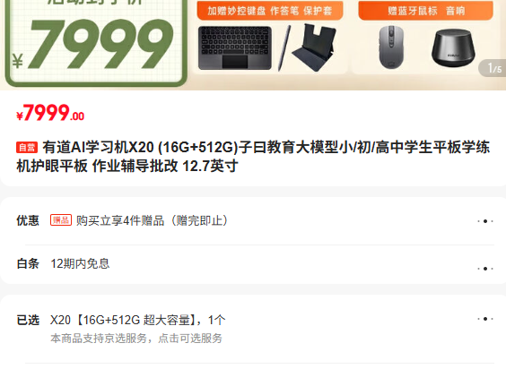Viewport: 506px width, 369px height.
Task: Expand the 白条 row three-dot menu
Action: 485,269
